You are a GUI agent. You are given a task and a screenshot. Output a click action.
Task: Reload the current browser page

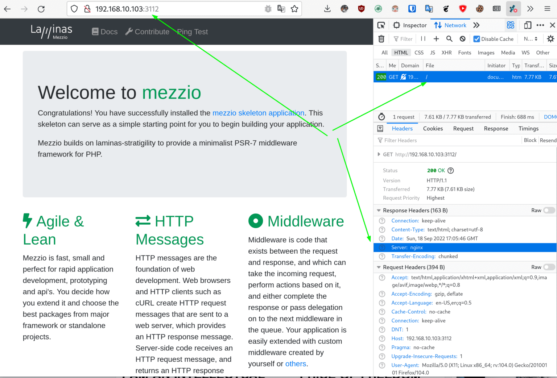[x=41, y=9]
